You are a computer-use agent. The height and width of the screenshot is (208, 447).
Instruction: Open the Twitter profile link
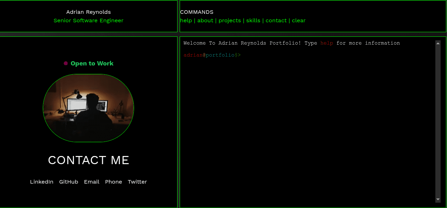pos(137,181)
